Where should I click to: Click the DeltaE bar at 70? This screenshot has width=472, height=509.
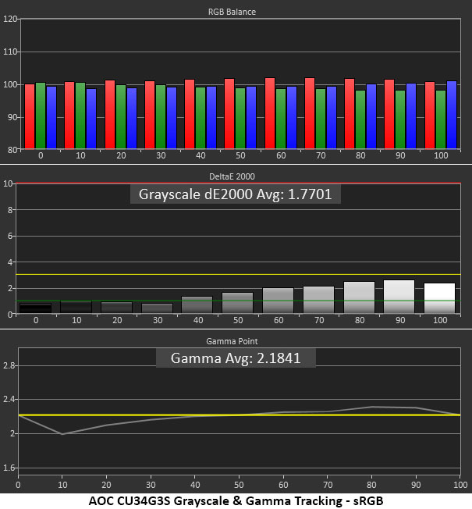pos(318,300)
